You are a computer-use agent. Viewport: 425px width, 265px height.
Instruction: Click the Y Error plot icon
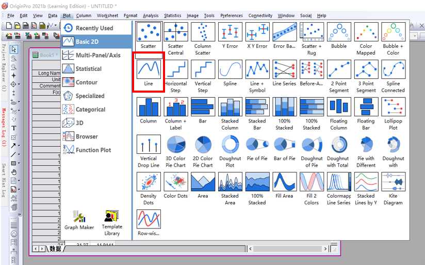(230, 32)
